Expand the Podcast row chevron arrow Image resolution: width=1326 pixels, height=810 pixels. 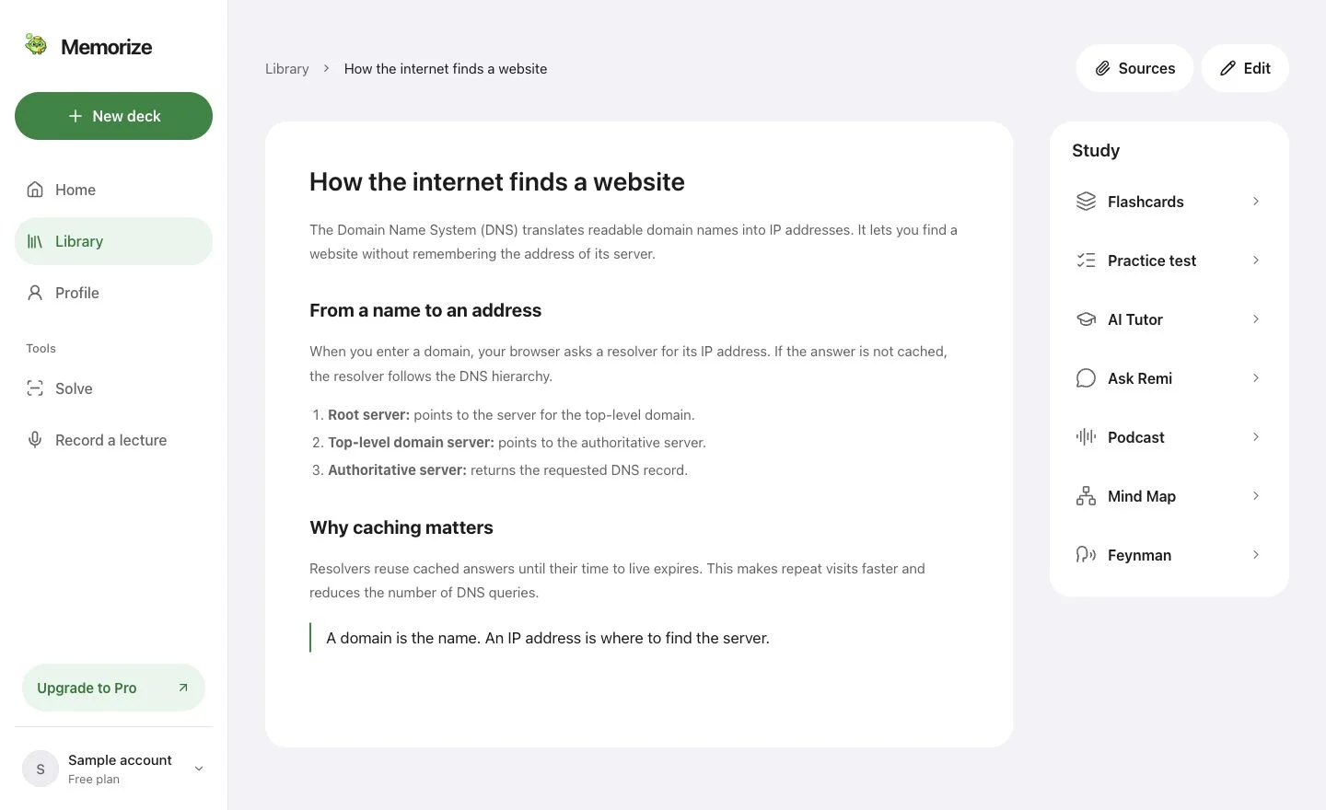(1255, 437)
